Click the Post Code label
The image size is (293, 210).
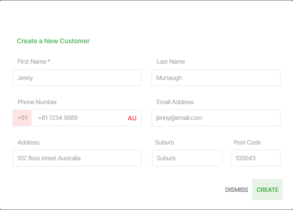coord(247,143)
